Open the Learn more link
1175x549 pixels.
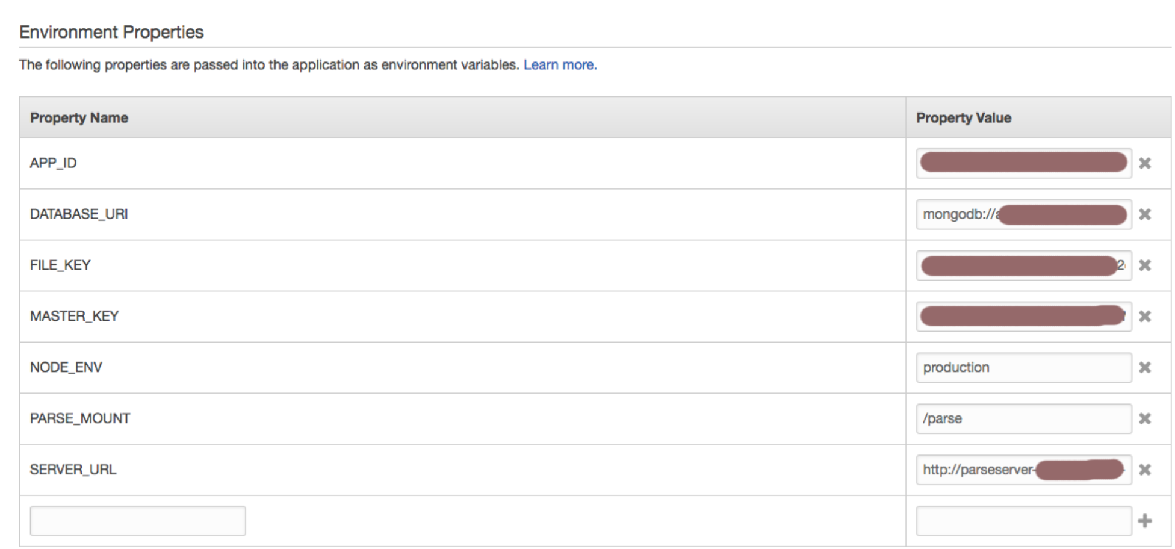pos(560,65)
